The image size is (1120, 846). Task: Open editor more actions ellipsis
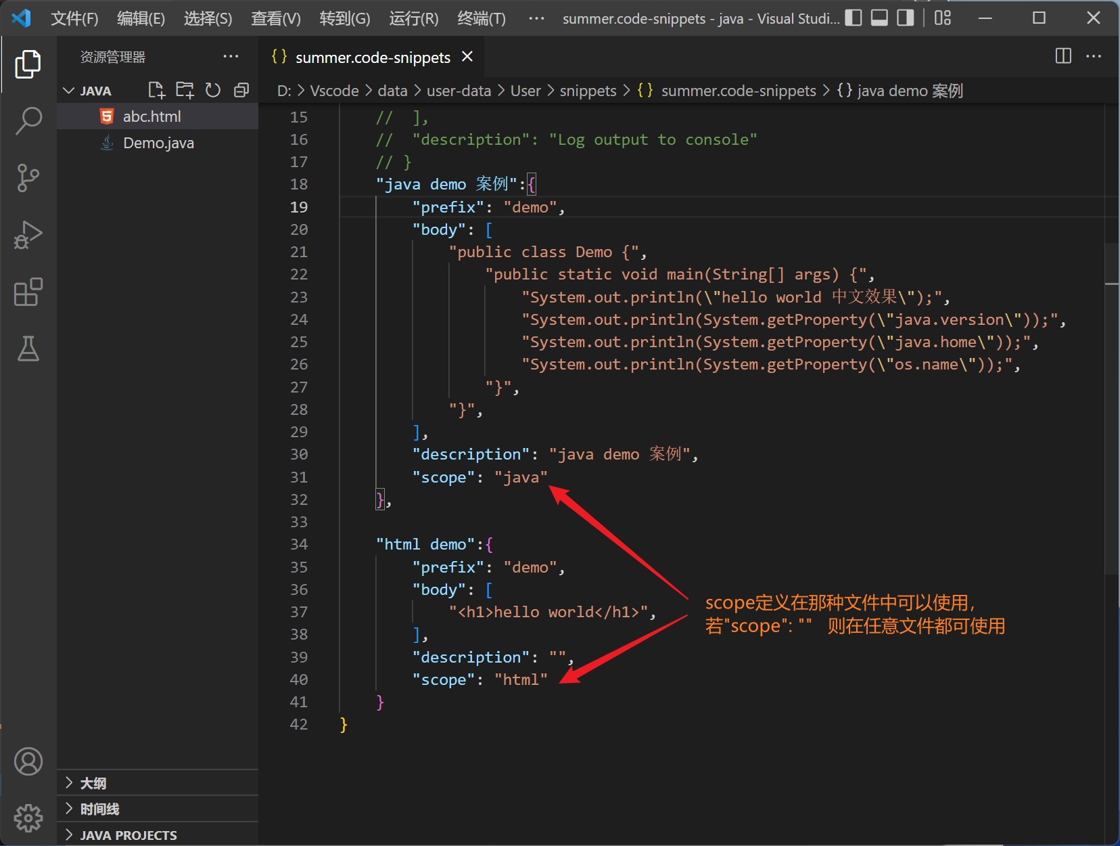[1094, 56]
